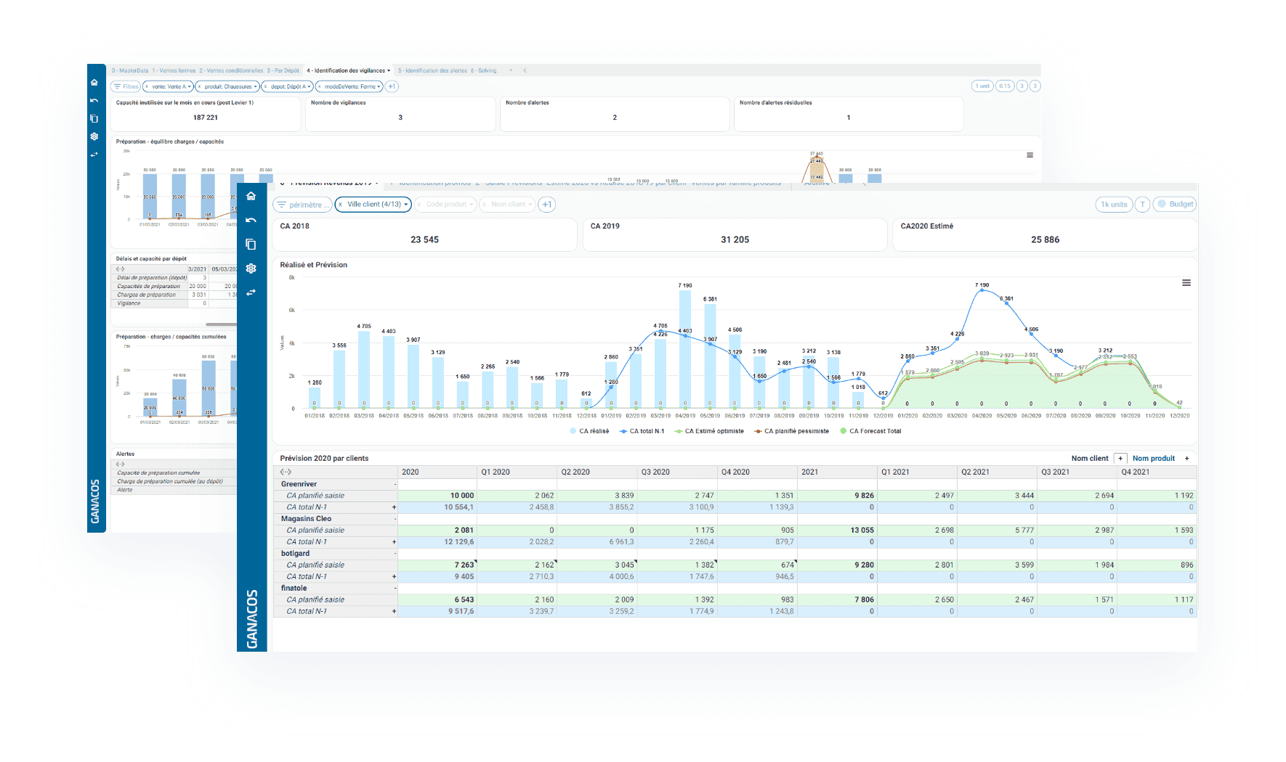
Task: Open Home in the front dashboard sidebar
Action: [251, 196]
